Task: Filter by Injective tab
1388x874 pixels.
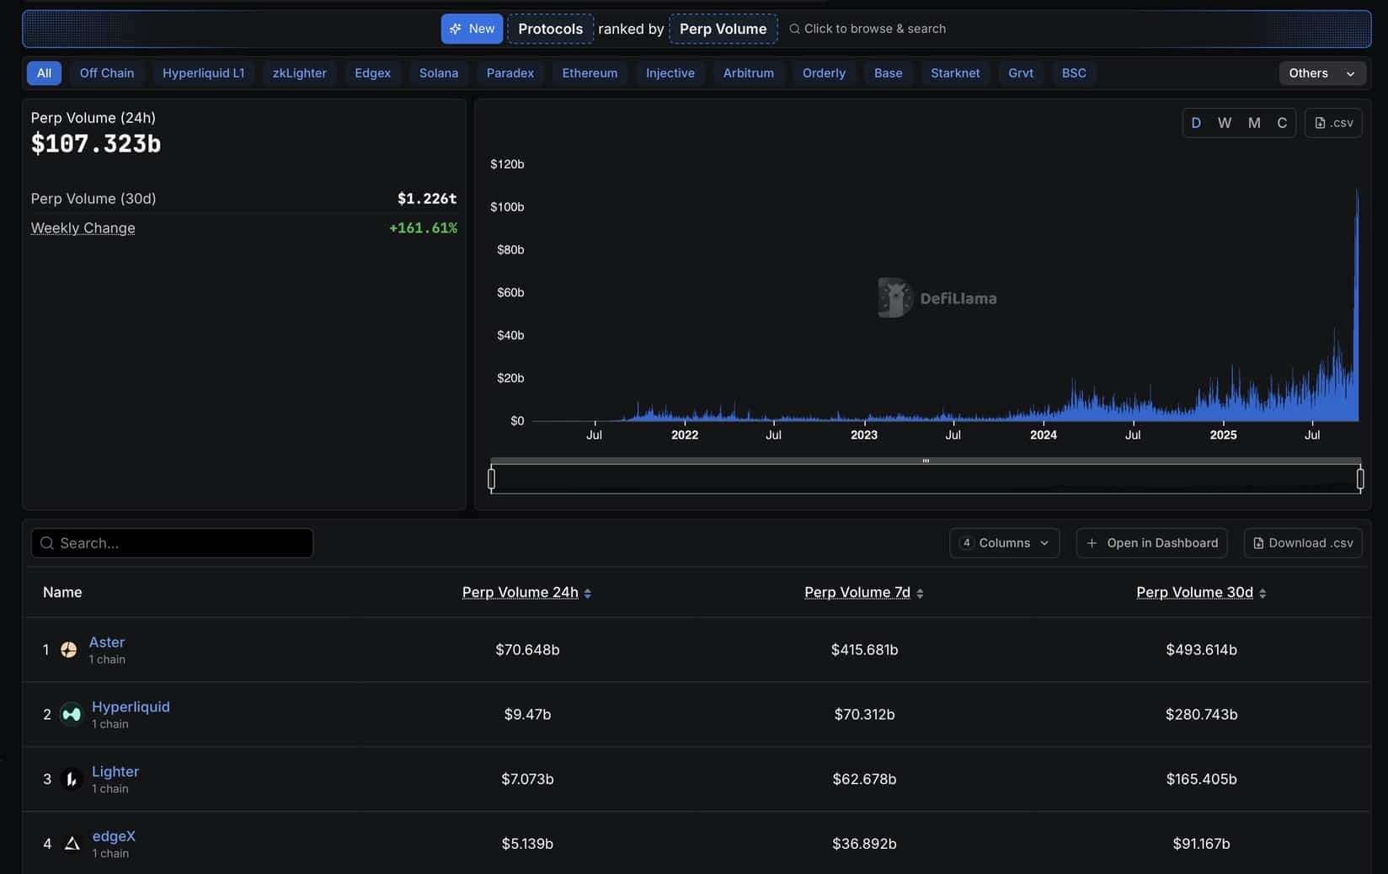Action: tap(670, 73)
